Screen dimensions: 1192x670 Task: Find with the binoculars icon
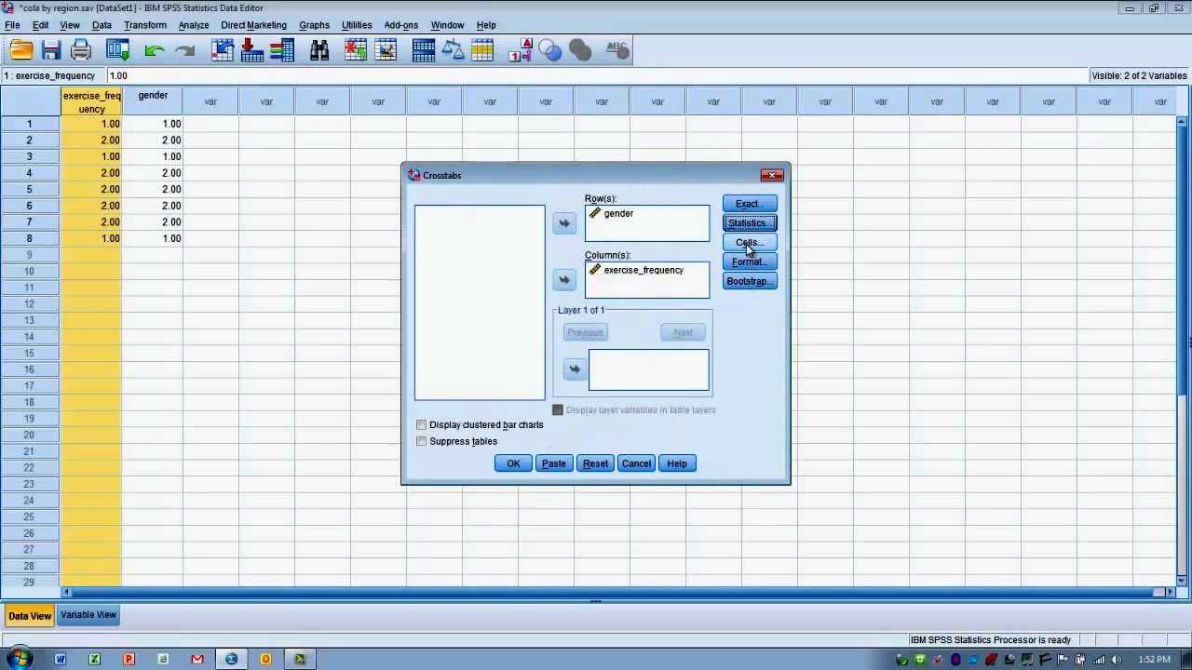pyautogui.click(x=319, y=51)
